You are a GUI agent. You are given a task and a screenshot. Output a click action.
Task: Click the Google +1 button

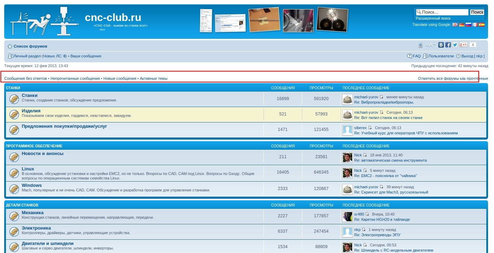pos(464,45)
